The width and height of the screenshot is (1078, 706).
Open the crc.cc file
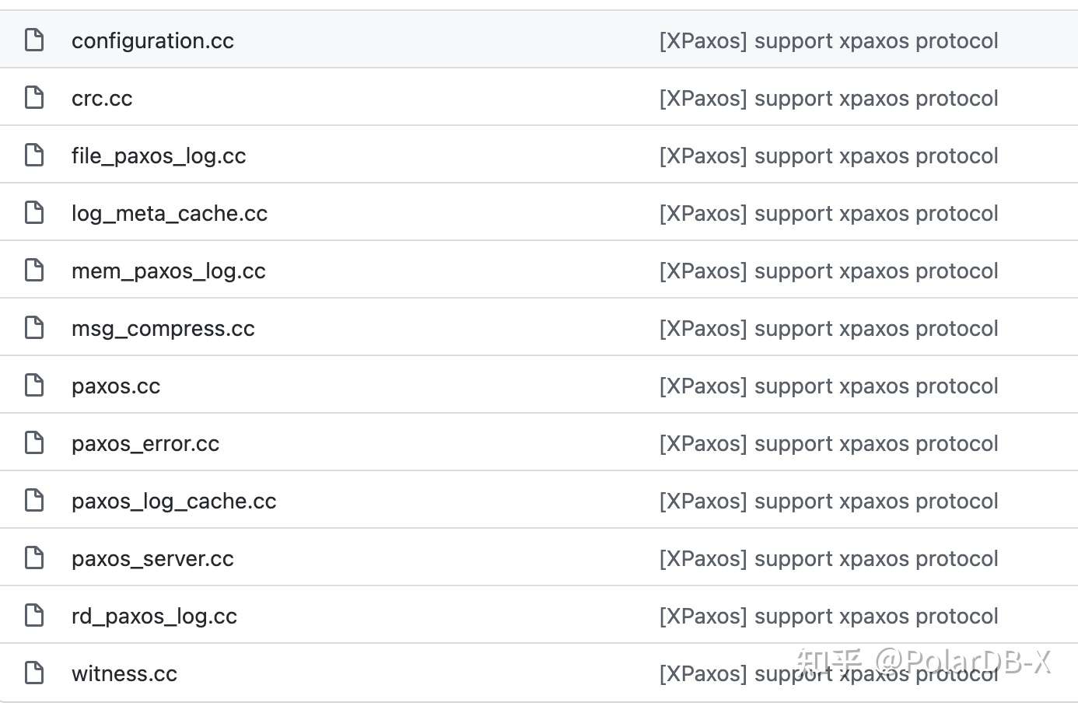pos(102,99)
